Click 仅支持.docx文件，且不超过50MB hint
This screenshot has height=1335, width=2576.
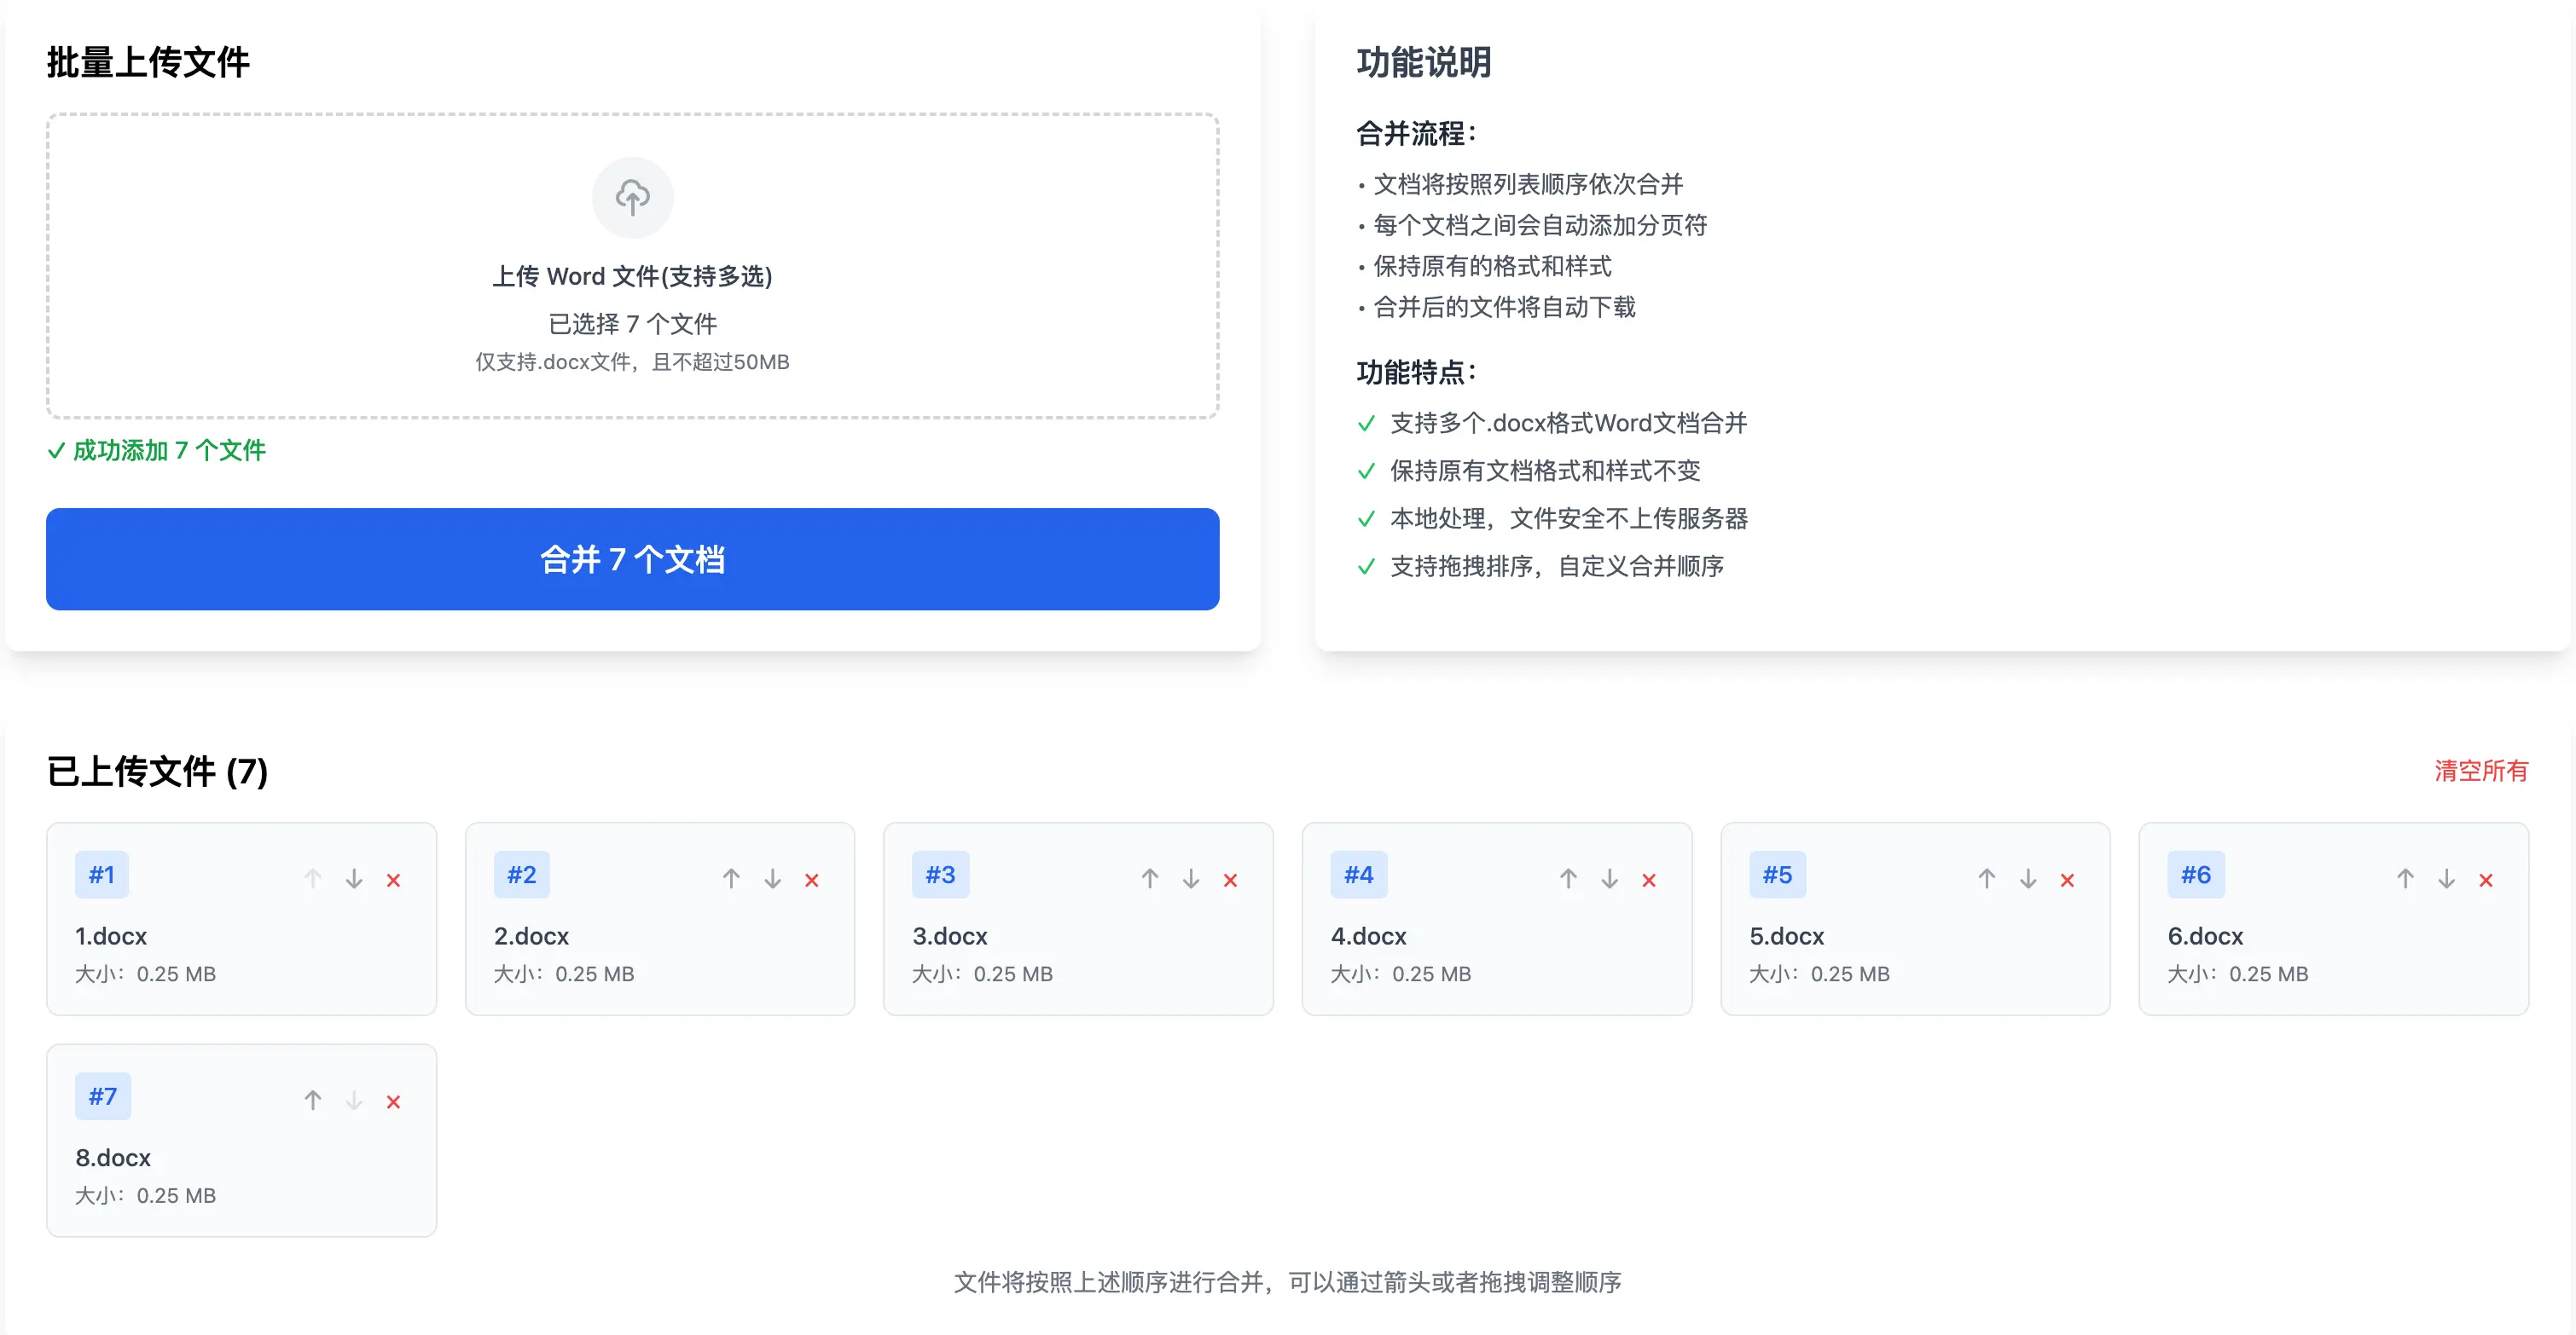pos(632,361)
